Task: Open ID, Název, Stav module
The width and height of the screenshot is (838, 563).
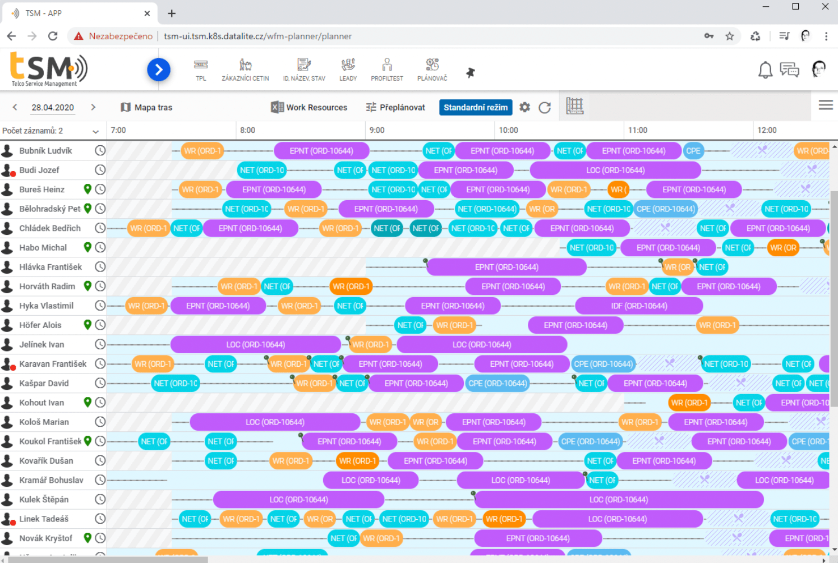Action: [304, 70]
